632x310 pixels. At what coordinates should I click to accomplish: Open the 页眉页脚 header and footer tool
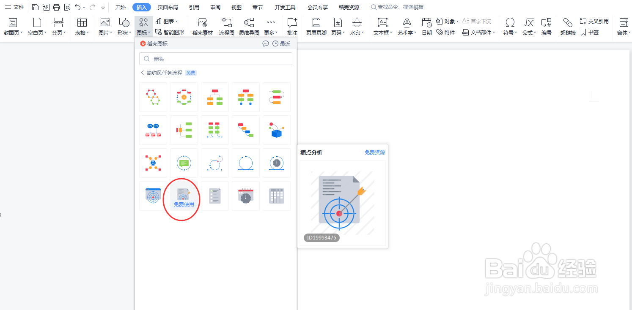(316, 26)
